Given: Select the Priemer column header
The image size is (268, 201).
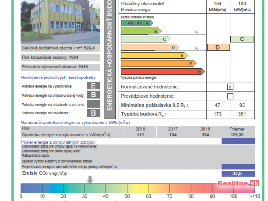Looking at the screenshot, I should [x=237, y=129].
